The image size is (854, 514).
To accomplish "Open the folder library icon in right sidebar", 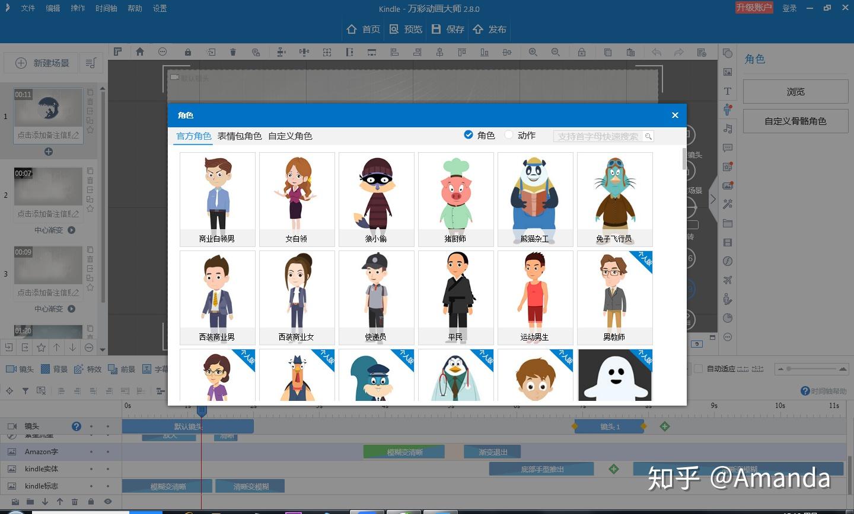I will (728, 223).
